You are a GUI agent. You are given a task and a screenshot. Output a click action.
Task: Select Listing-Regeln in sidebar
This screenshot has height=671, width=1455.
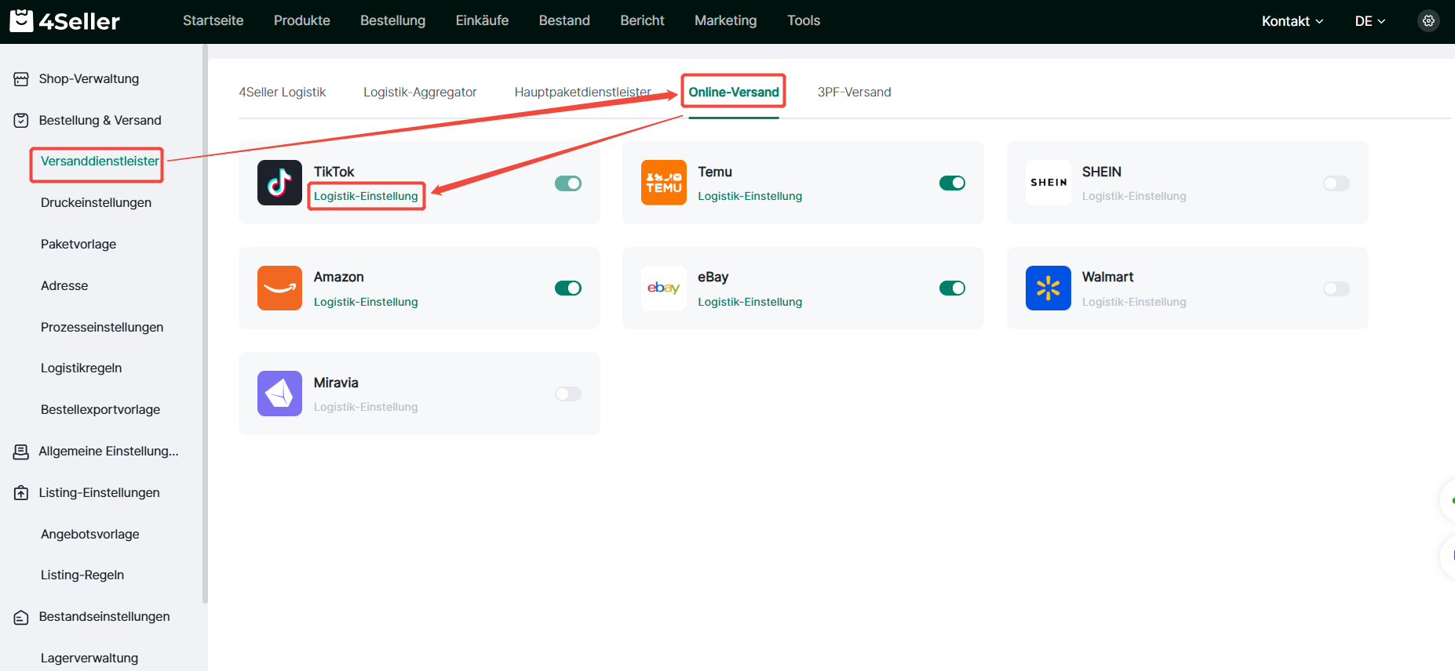[x=82, y=575]
